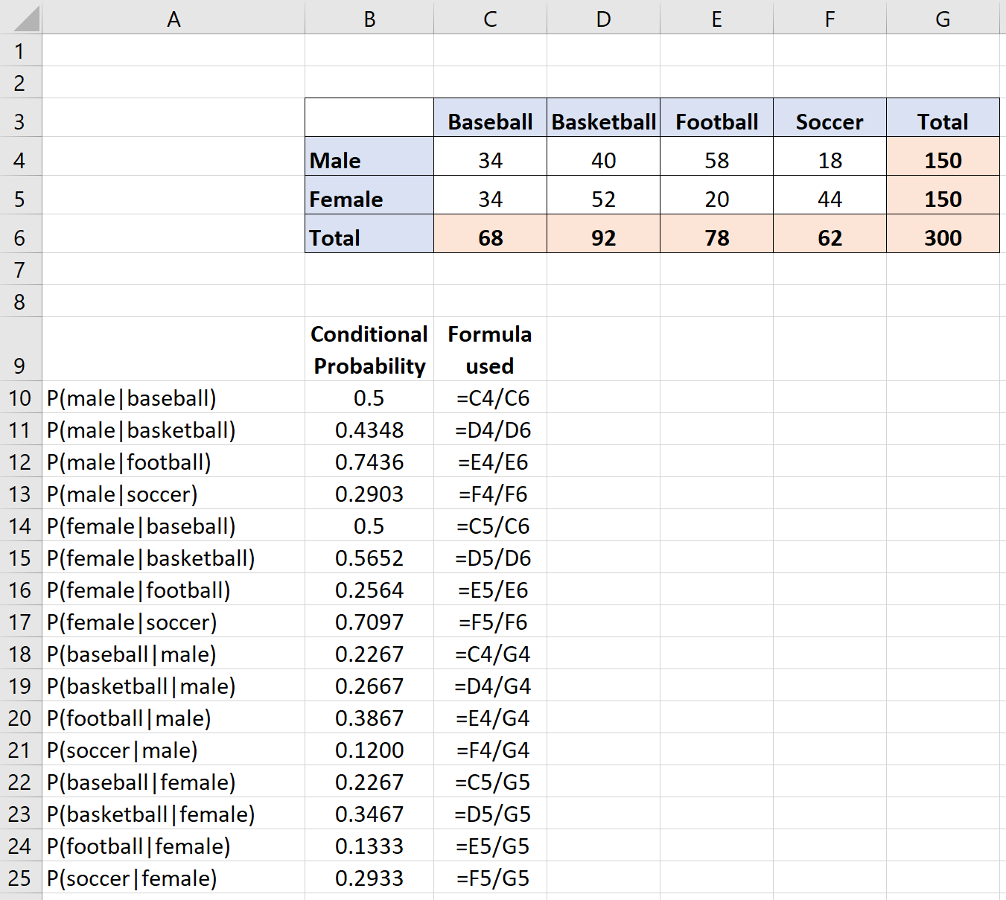The image size is (1006, 900).
Task: Select the cell showing 0.1200
Action: (x=369, y=750)
